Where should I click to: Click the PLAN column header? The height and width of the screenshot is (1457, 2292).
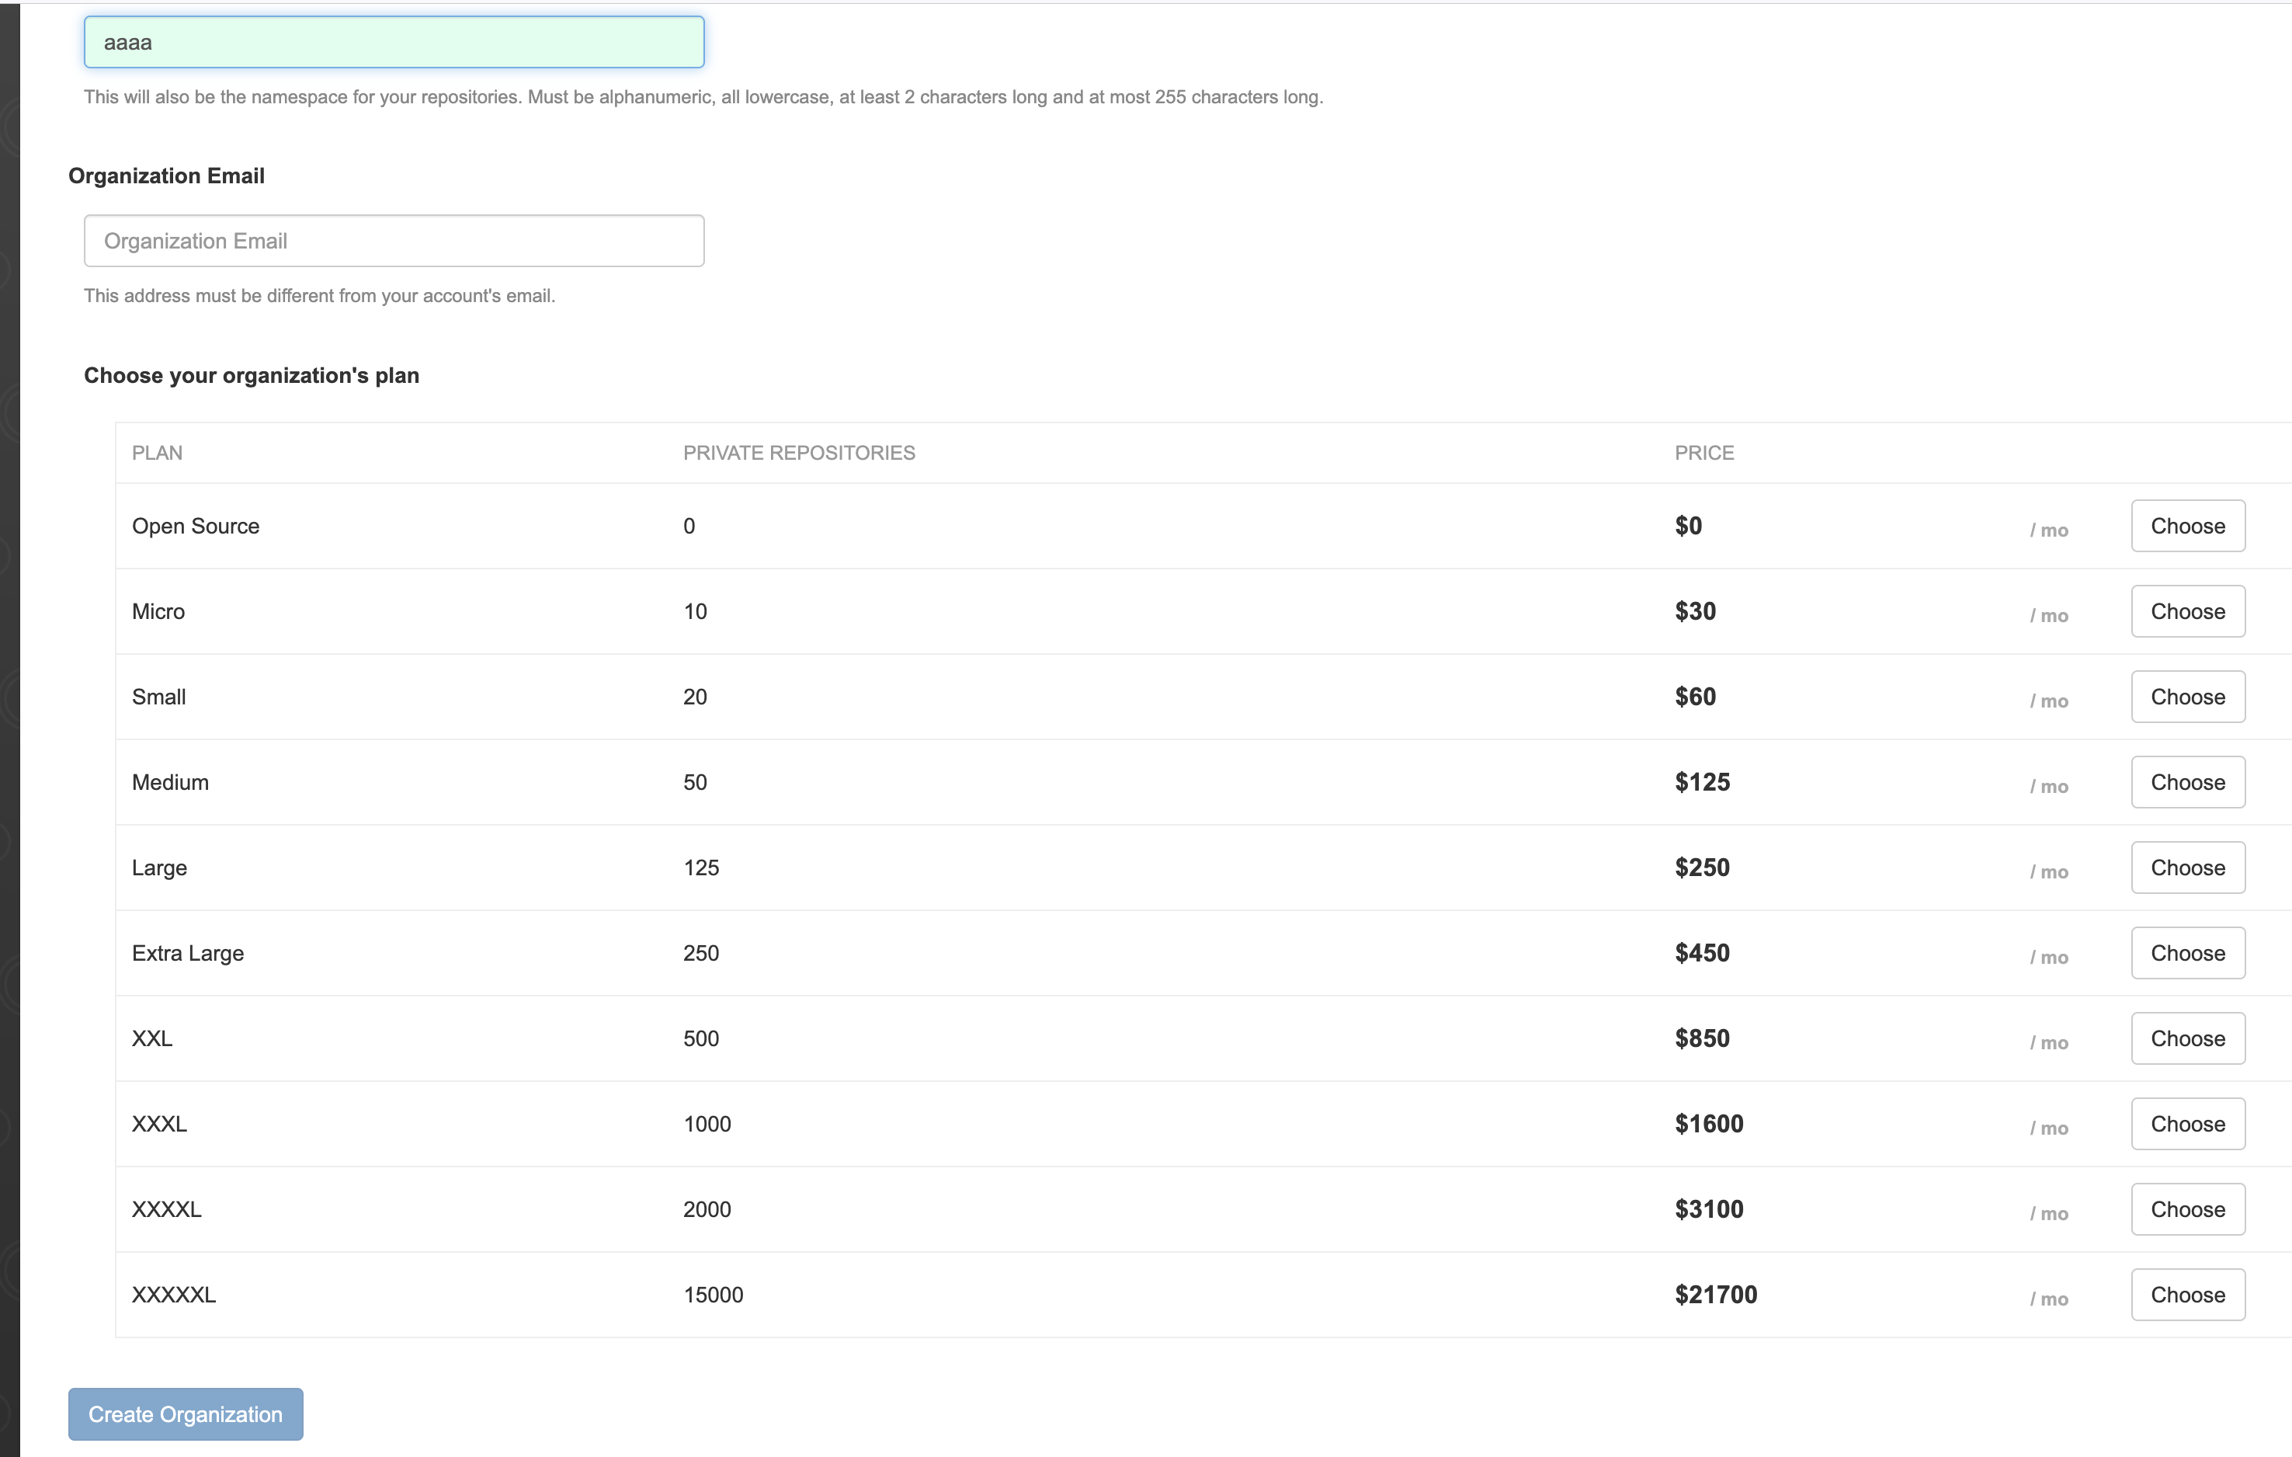pos(157,454)
